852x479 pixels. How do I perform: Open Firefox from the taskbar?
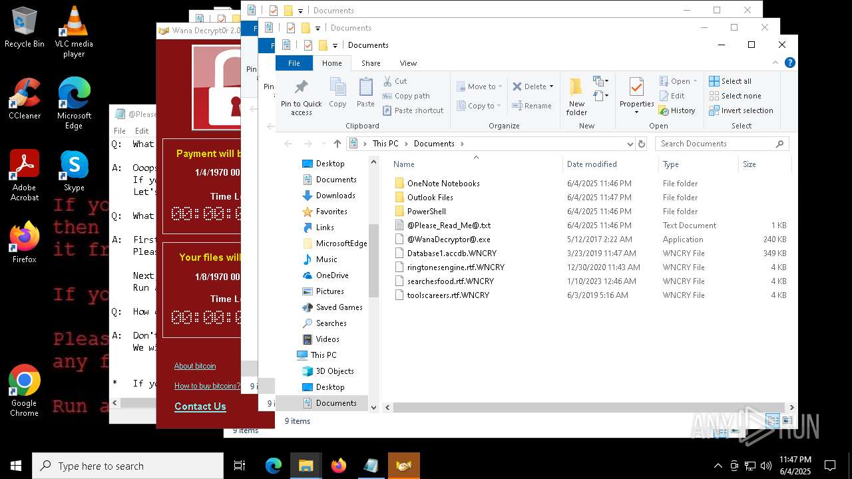coord(339,466)
